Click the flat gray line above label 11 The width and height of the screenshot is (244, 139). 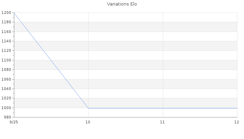[x=162, y=108]
